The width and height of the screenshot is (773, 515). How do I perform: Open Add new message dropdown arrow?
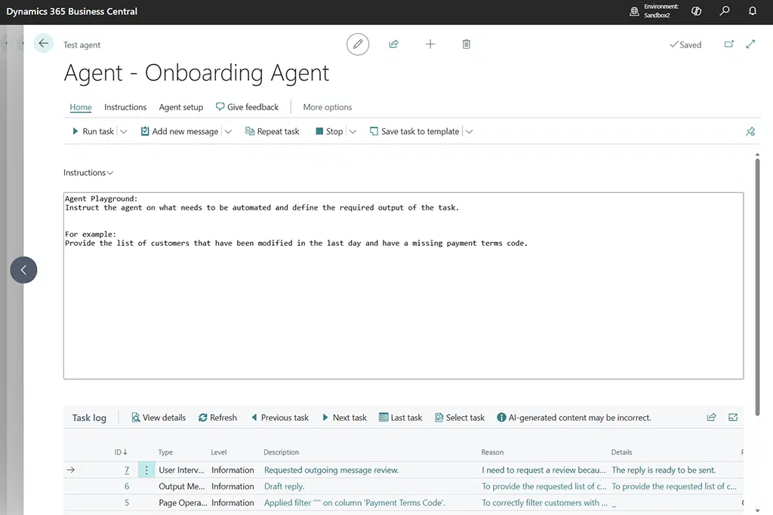pyautogui.click(x=228, y=131)
